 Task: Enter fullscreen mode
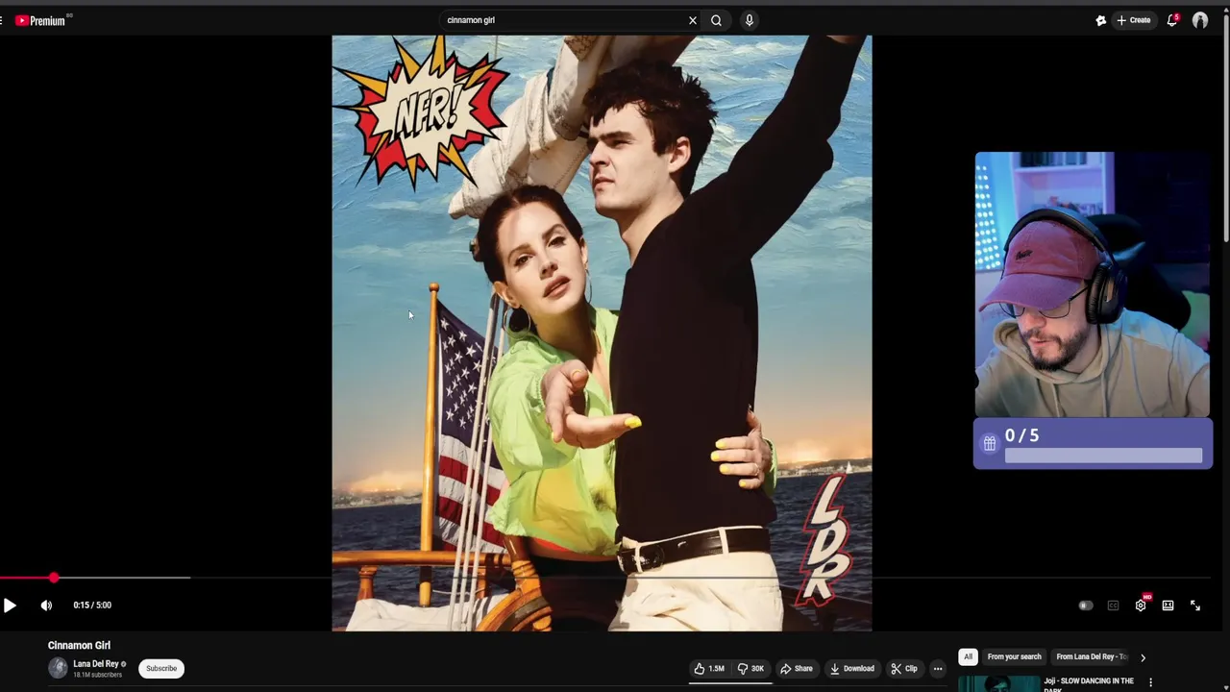click(x=1195, y=605)
